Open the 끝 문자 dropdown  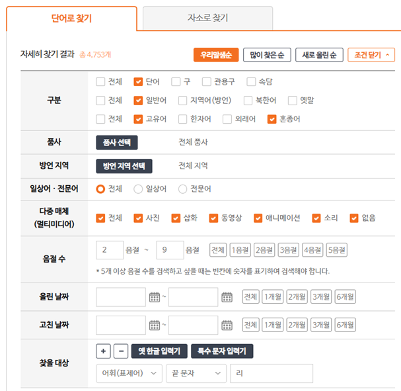pyautogui.click(x=196, y=374)
